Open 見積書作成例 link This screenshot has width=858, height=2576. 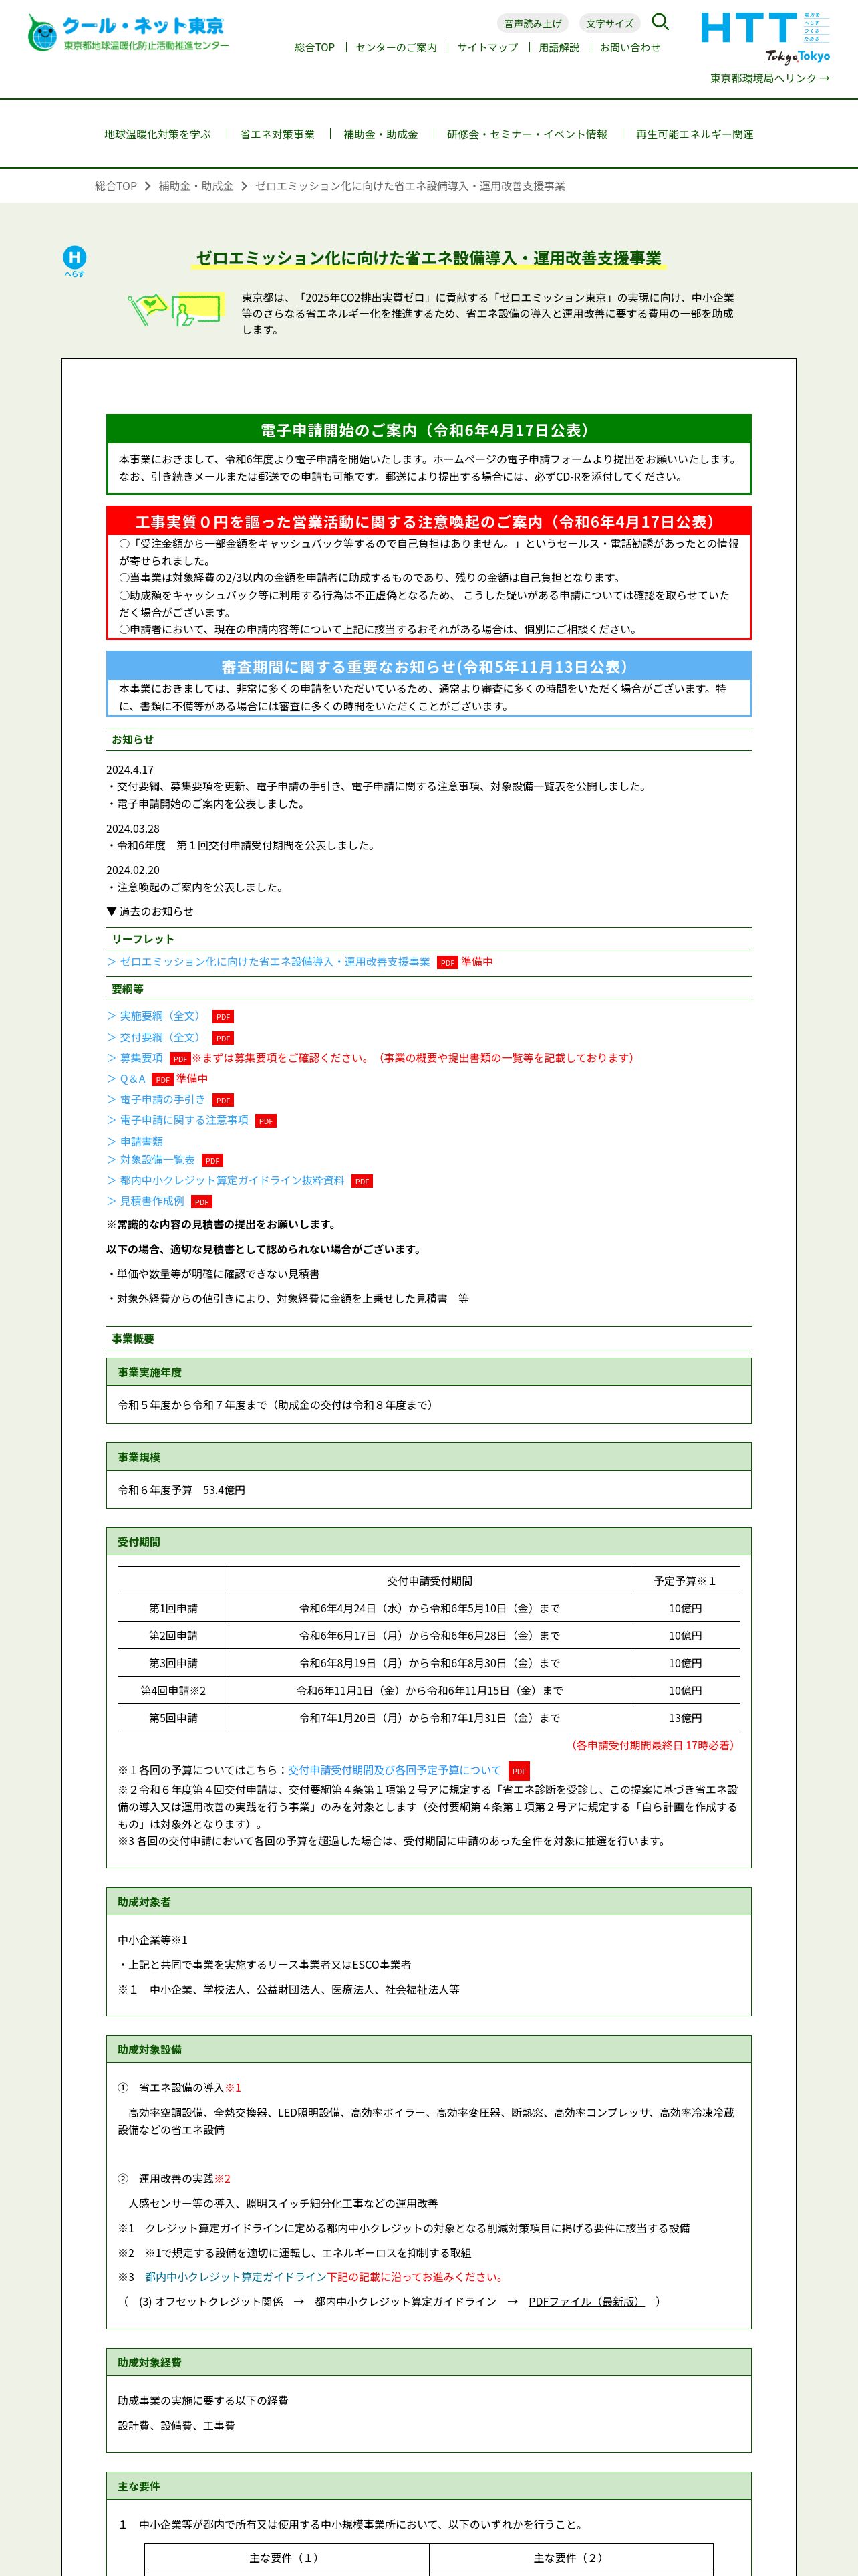click(152, 1201)
